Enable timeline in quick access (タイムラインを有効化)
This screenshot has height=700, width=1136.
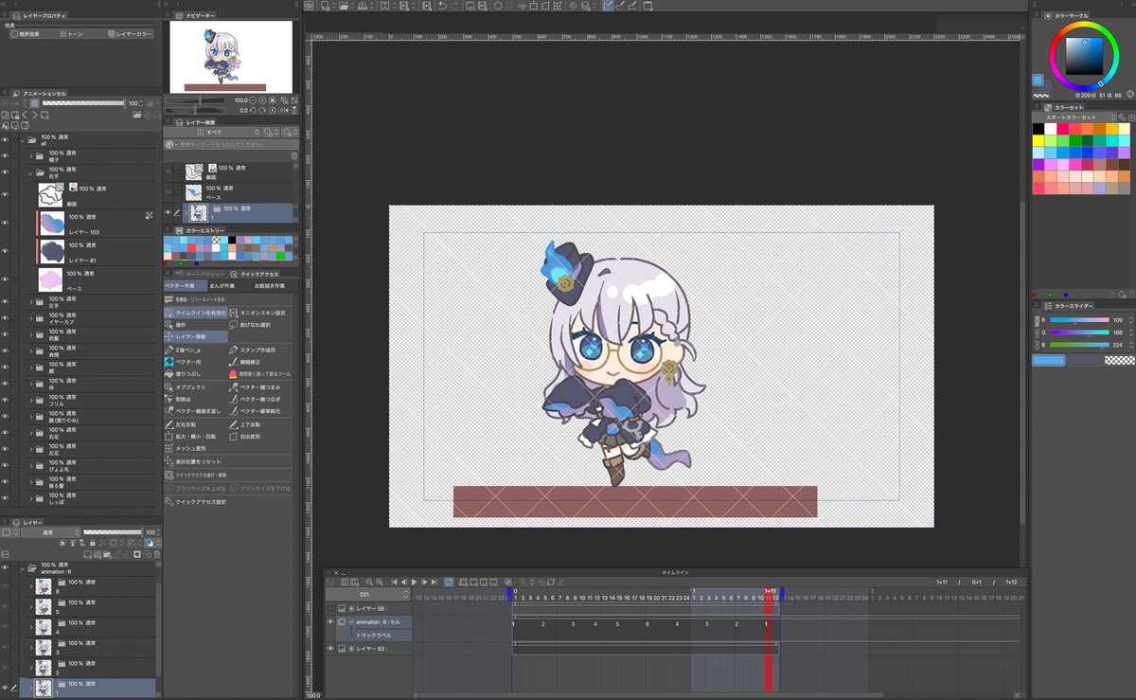tap(194, 312)
